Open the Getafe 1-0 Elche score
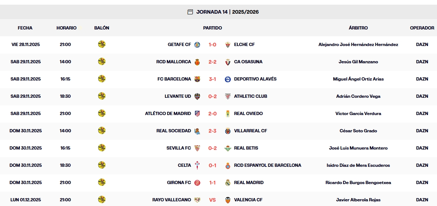 (x=212, y=45)
